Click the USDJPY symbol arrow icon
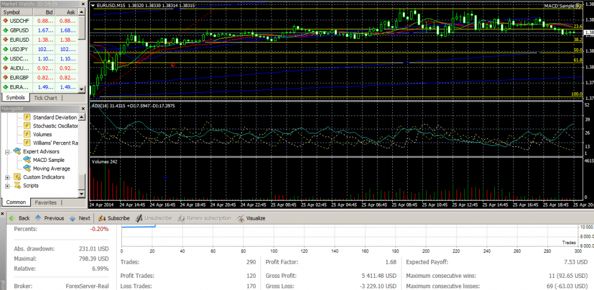Viewport: 594px width, 290px height. 5,49
